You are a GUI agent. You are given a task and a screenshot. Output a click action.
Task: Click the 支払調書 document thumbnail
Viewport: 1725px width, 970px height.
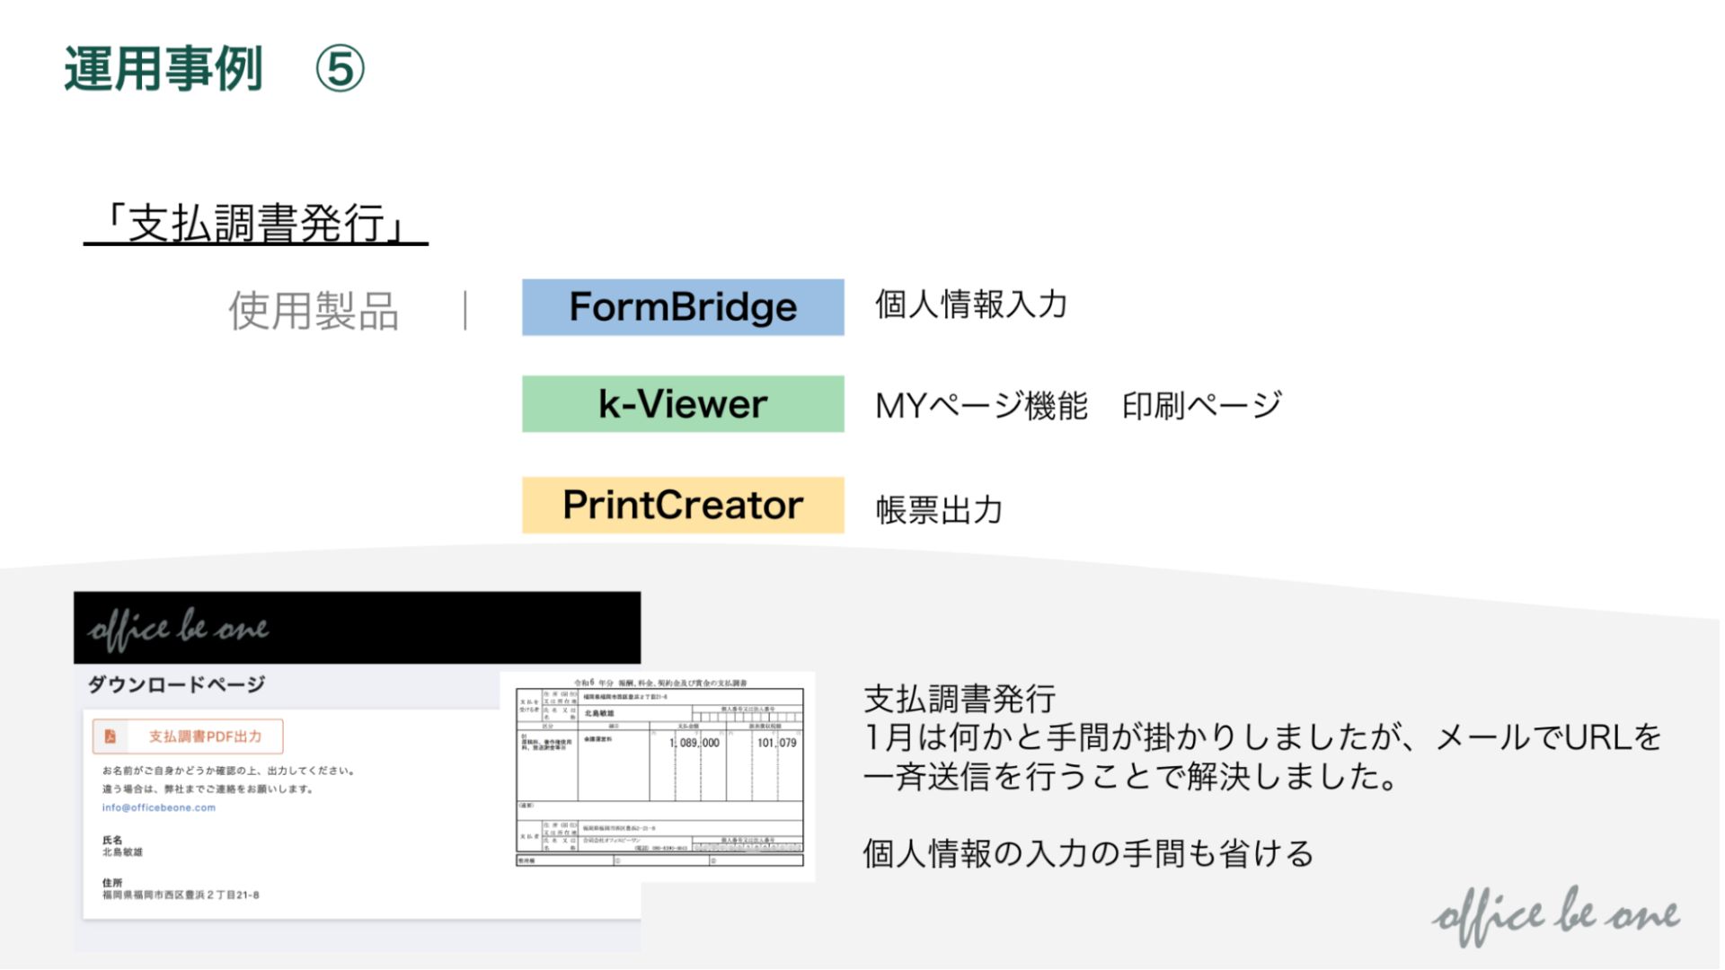pos(659,776)
